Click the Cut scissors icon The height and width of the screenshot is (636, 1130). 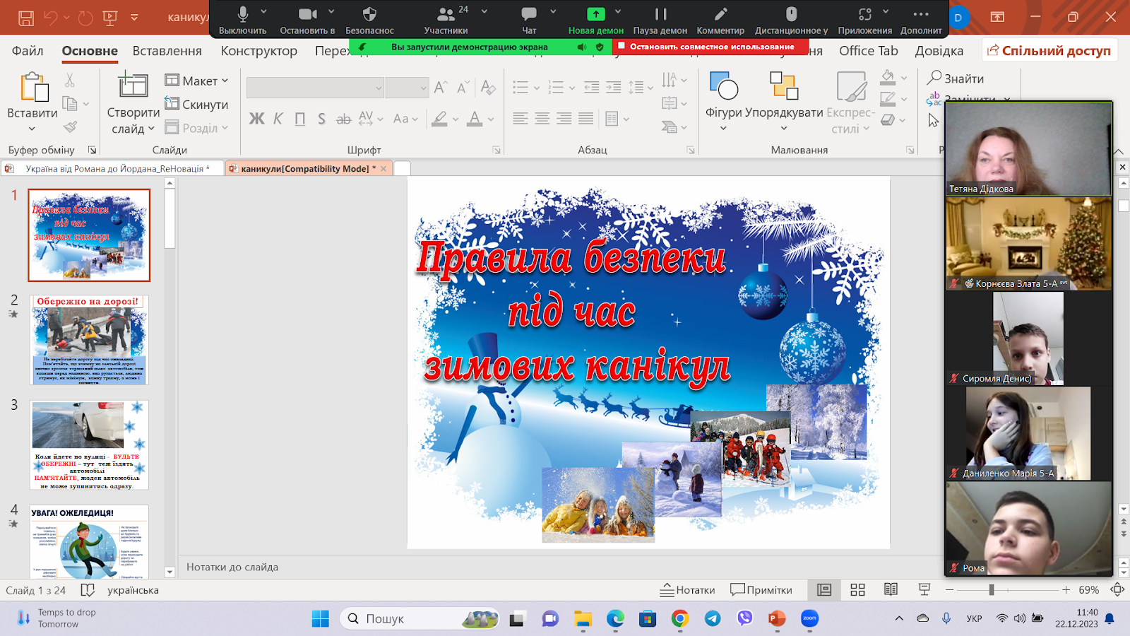pos(69,80)
